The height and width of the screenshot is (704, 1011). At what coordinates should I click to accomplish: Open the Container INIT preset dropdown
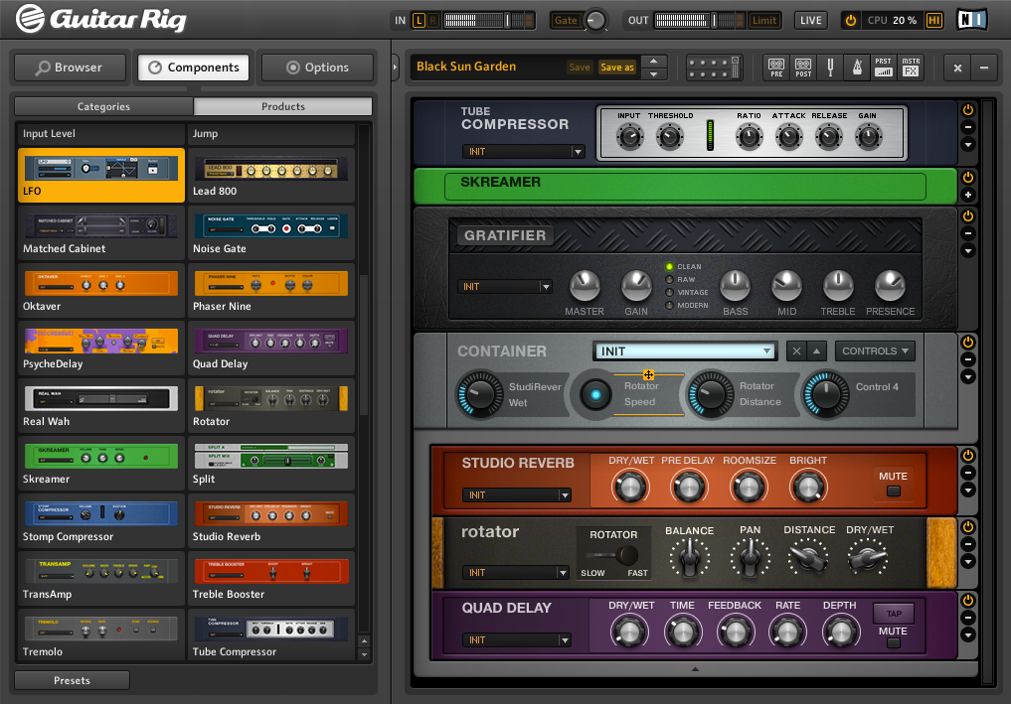pos(684,352)
